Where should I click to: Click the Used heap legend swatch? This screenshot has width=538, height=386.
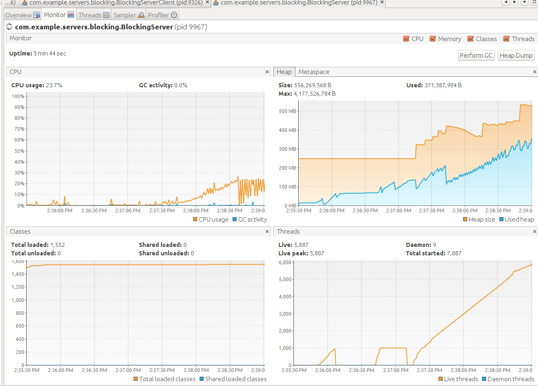501,220
